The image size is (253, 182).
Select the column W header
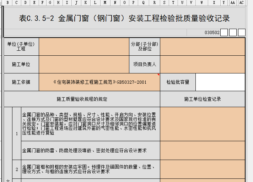tap(201, 2)
